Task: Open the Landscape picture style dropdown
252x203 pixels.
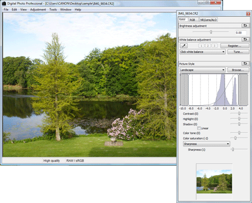Action: point(203,70)
